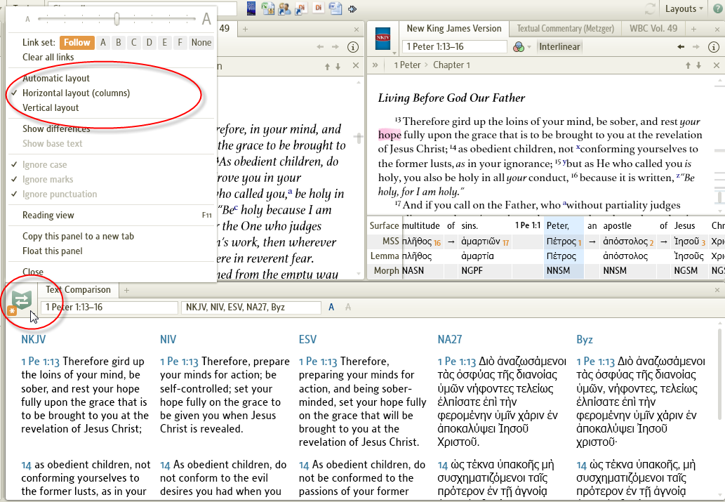This screenshot has width=725, height=502.
Task: Open info icon in the left resource panel
Action: point(353,47)
